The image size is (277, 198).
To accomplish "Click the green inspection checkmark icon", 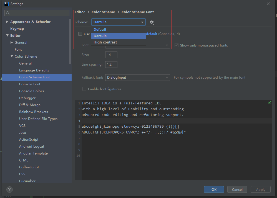I will pyautogui.click(x=270, y=102).
